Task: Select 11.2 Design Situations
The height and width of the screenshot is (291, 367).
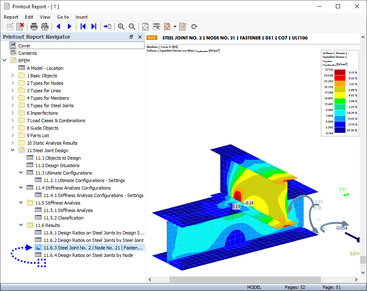Action: click(57, 165)
